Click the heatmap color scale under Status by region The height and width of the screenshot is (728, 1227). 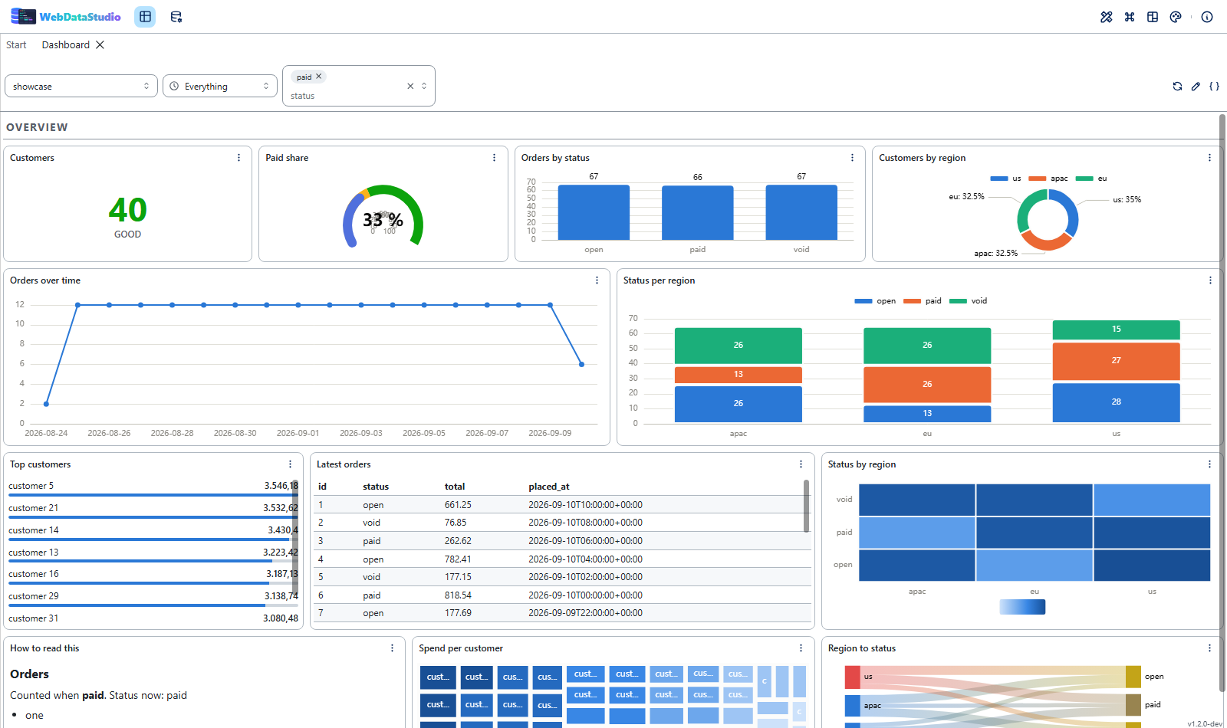1022,607
